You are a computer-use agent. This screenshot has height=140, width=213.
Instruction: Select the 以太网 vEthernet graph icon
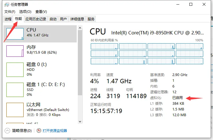coord(15,110)
